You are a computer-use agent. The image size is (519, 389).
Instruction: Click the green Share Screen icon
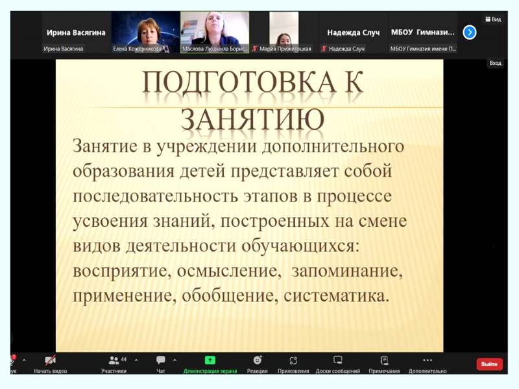click(x=210, y=360)
